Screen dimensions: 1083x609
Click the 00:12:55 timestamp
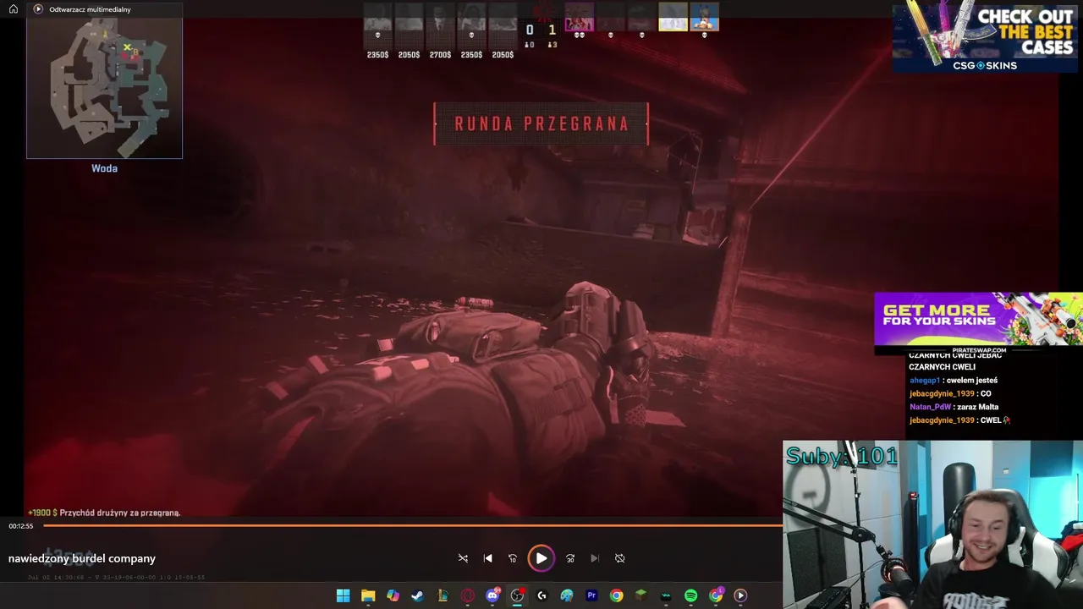[x=21, y=526]
